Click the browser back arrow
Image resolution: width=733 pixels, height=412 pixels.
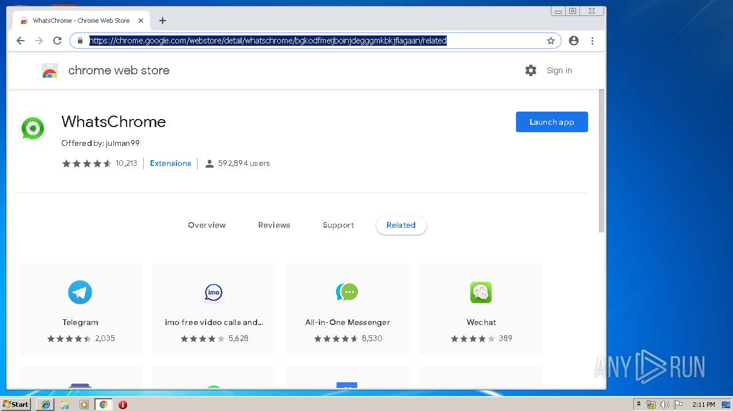point(21,41)
